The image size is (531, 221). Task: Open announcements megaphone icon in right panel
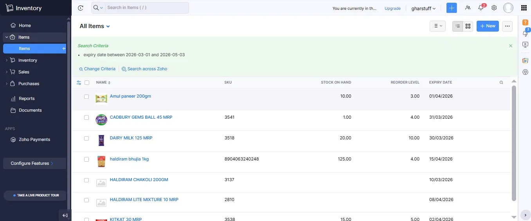tap(526, 34)
